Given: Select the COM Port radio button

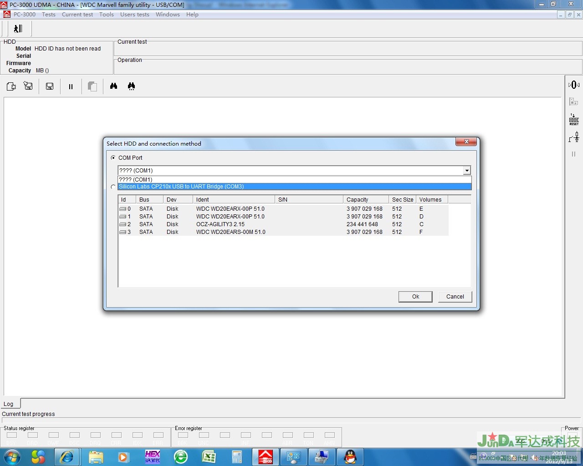Looking at the screenshot, I should [x=113, y=158].
